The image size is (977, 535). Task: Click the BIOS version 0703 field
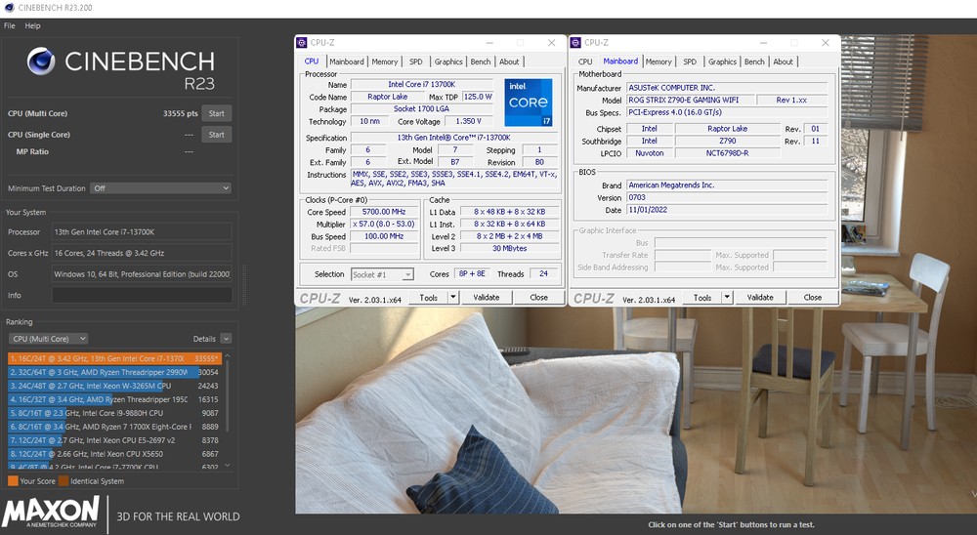[x=727, y=197]
